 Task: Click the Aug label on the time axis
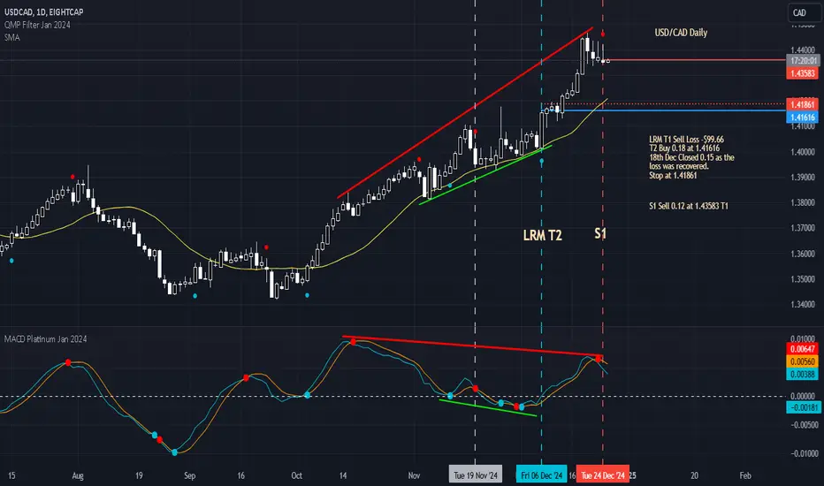coord(78,475)
